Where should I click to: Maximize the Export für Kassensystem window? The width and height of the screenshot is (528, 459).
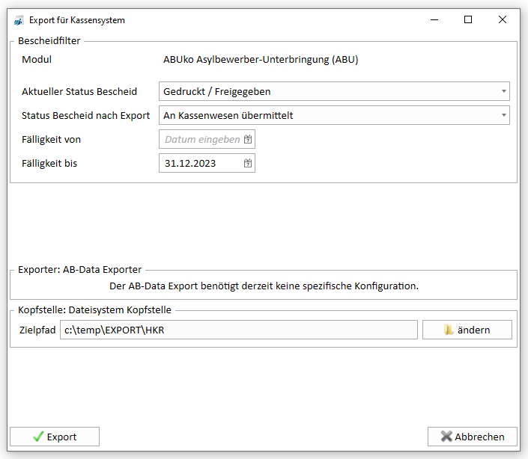coord(468,20)
